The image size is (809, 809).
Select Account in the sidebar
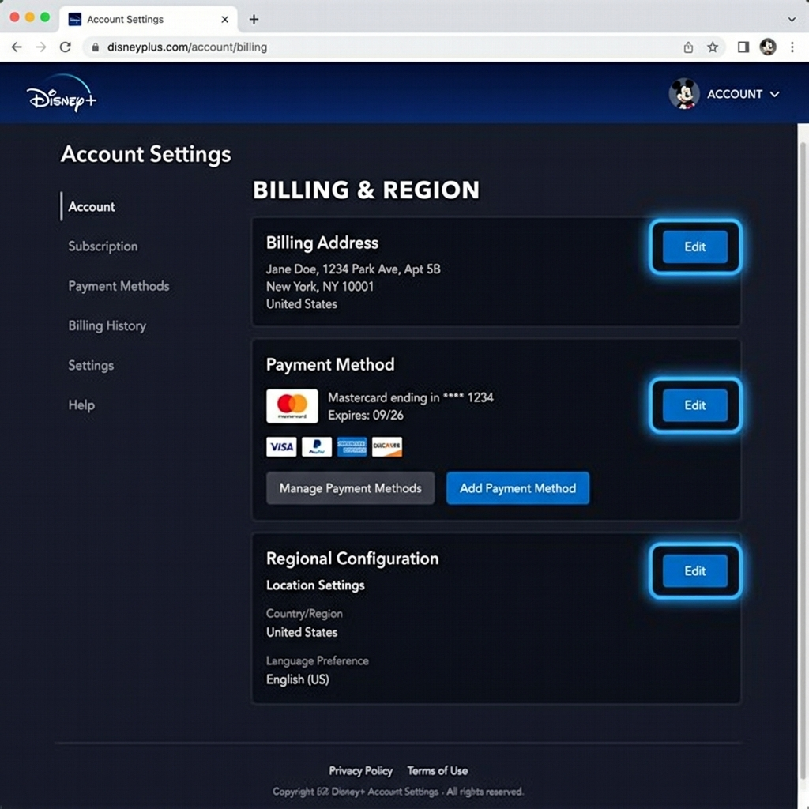pos(92,206)
